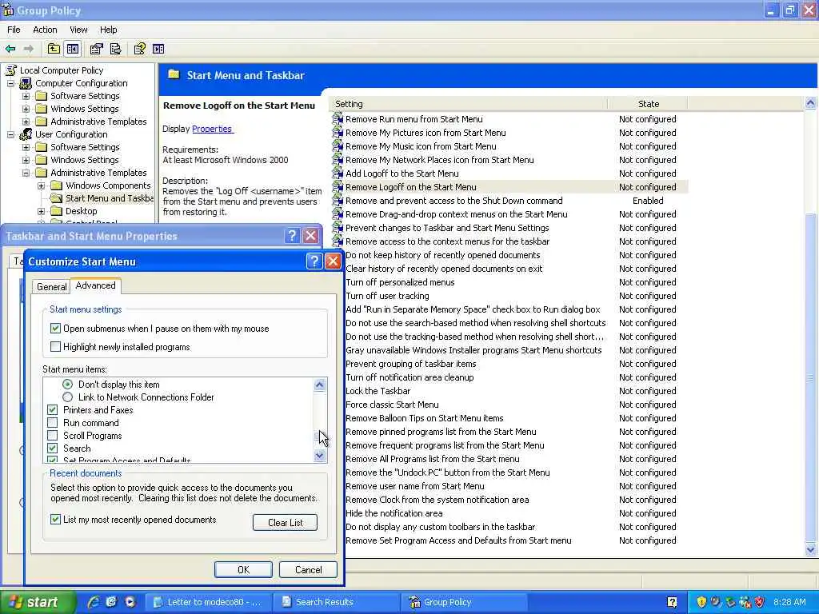This screenshot has height=614, width=819.
Task: Expand the Windows Components node
Action: [x=41, y=185]
